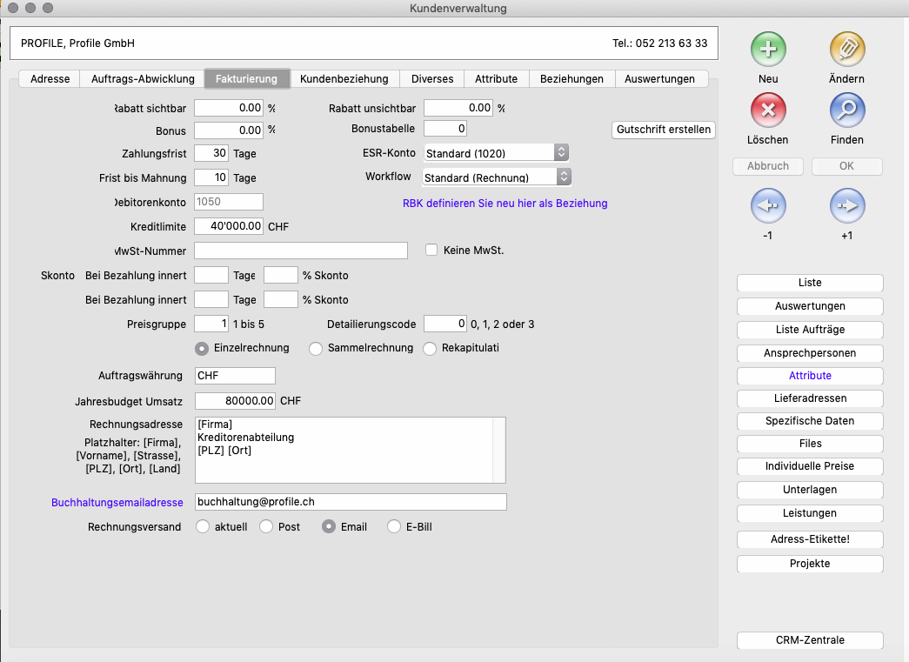Select E-Bill invoice delivery option
The image size is (909, 662).
394,526
